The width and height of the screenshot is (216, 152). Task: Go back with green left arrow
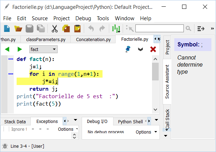tap(7, 49)
